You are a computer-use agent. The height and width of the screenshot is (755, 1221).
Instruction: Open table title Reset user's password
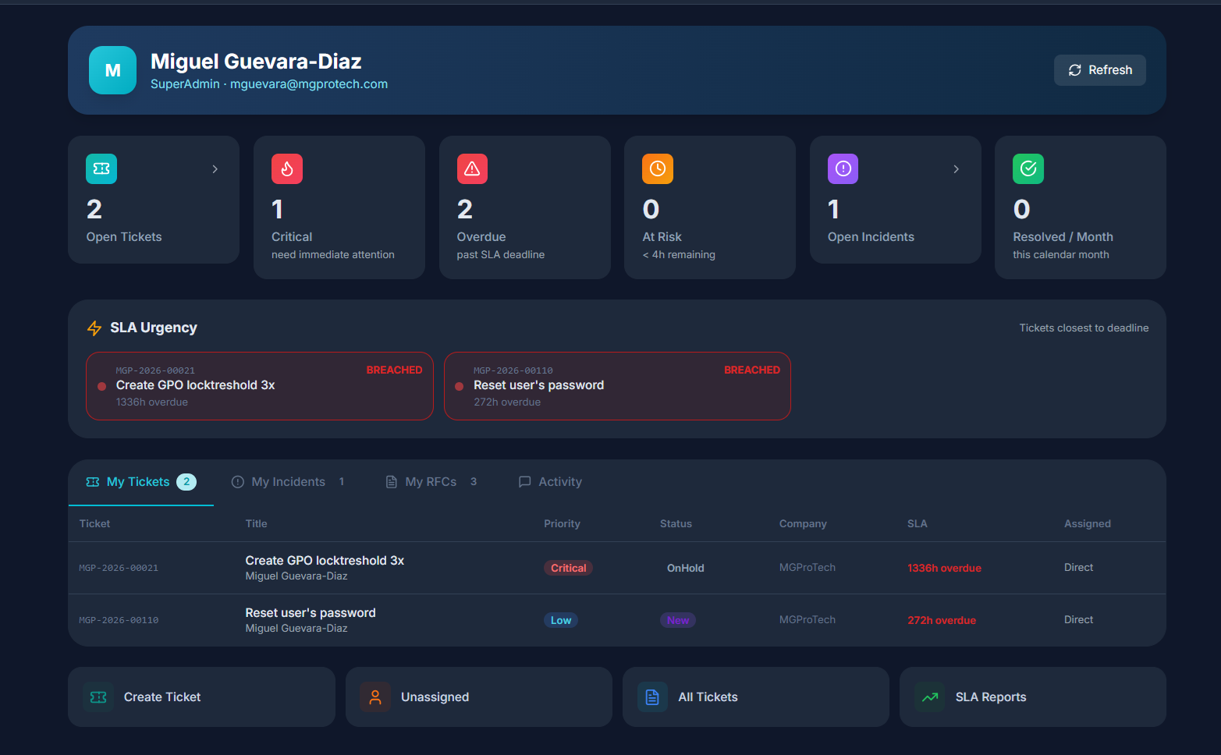pos(311,613)
